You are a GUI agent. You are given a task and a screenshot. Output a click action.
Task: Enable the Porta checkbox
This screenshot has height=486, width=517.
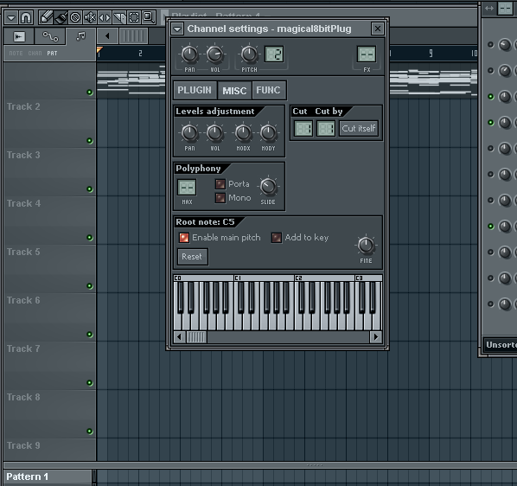pyautogui.click(x=220, y=184)
